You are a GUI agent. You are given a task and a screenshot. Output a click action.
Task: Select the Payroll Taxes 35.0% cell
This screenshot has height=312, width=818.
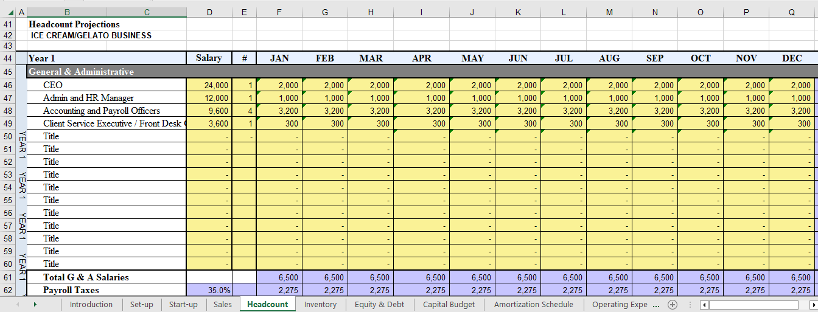(209, 290)
